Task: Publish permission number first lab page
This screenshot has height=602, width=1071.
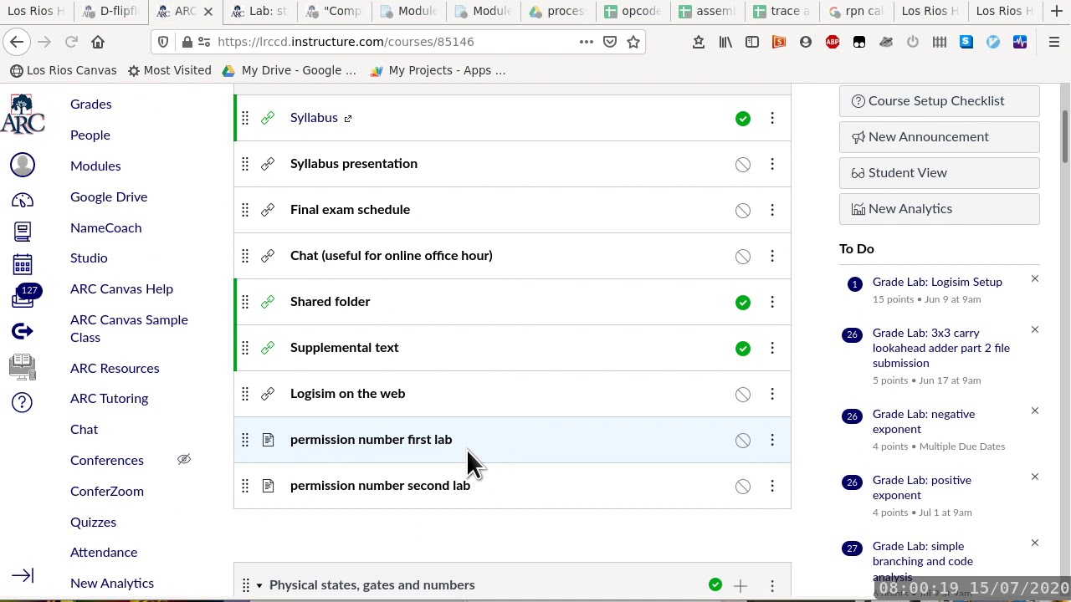Action: click(743, 440)
